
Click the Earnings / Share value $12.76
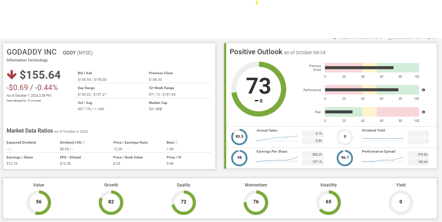pyautogui.click(x=12, y=163)
